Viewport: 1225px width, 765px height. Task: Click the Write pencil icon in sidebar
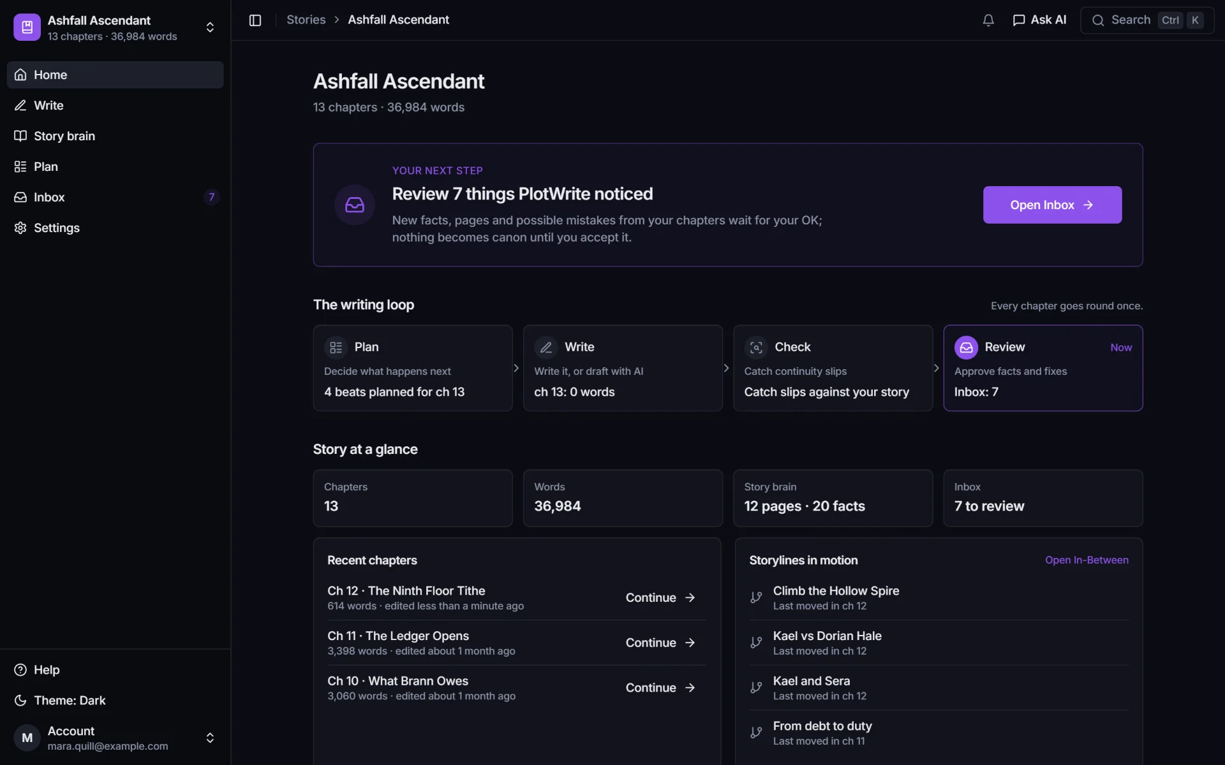tap(20, 105)
